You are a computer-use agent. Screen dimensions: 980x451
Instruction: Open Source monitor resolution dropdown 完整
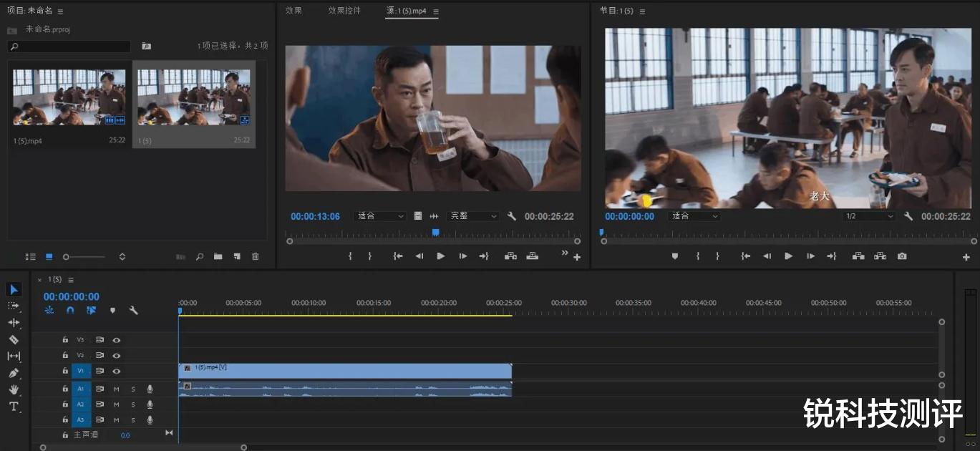(473, 216)
